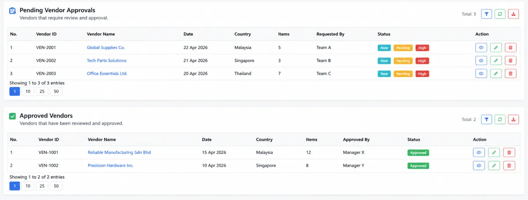Screen dimensions: 528x200
Task: View details of VEN-1002 vendor
Action: coord(479,166)
